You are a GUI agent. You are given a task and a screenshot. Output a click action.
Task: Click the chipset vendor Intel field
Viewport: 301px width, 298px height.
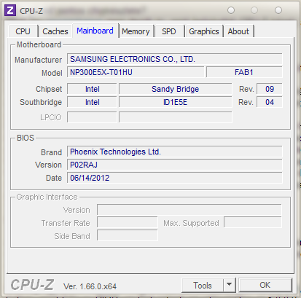[92, 89]
